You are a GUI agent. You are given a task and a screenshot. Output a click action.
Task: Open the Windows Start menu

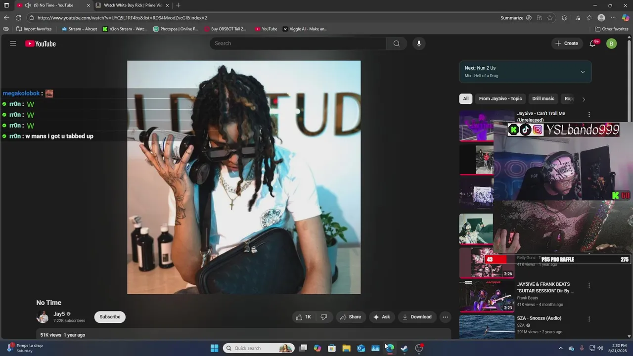pos(214,348)
